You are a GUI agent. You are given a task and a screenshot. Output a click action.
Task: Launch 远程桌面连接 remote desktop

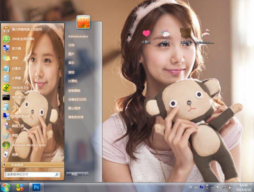pos(33,116)
